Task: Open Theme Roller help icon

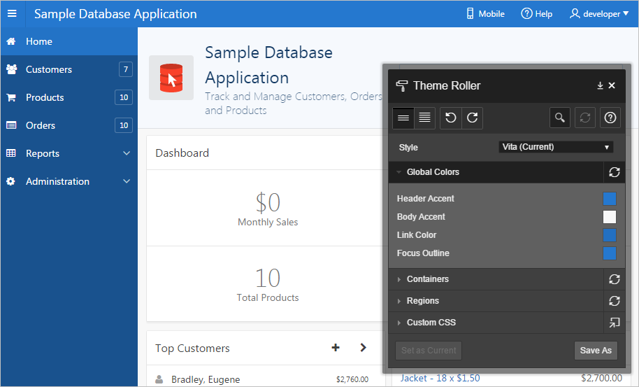Action: click(x=610, y=118)
